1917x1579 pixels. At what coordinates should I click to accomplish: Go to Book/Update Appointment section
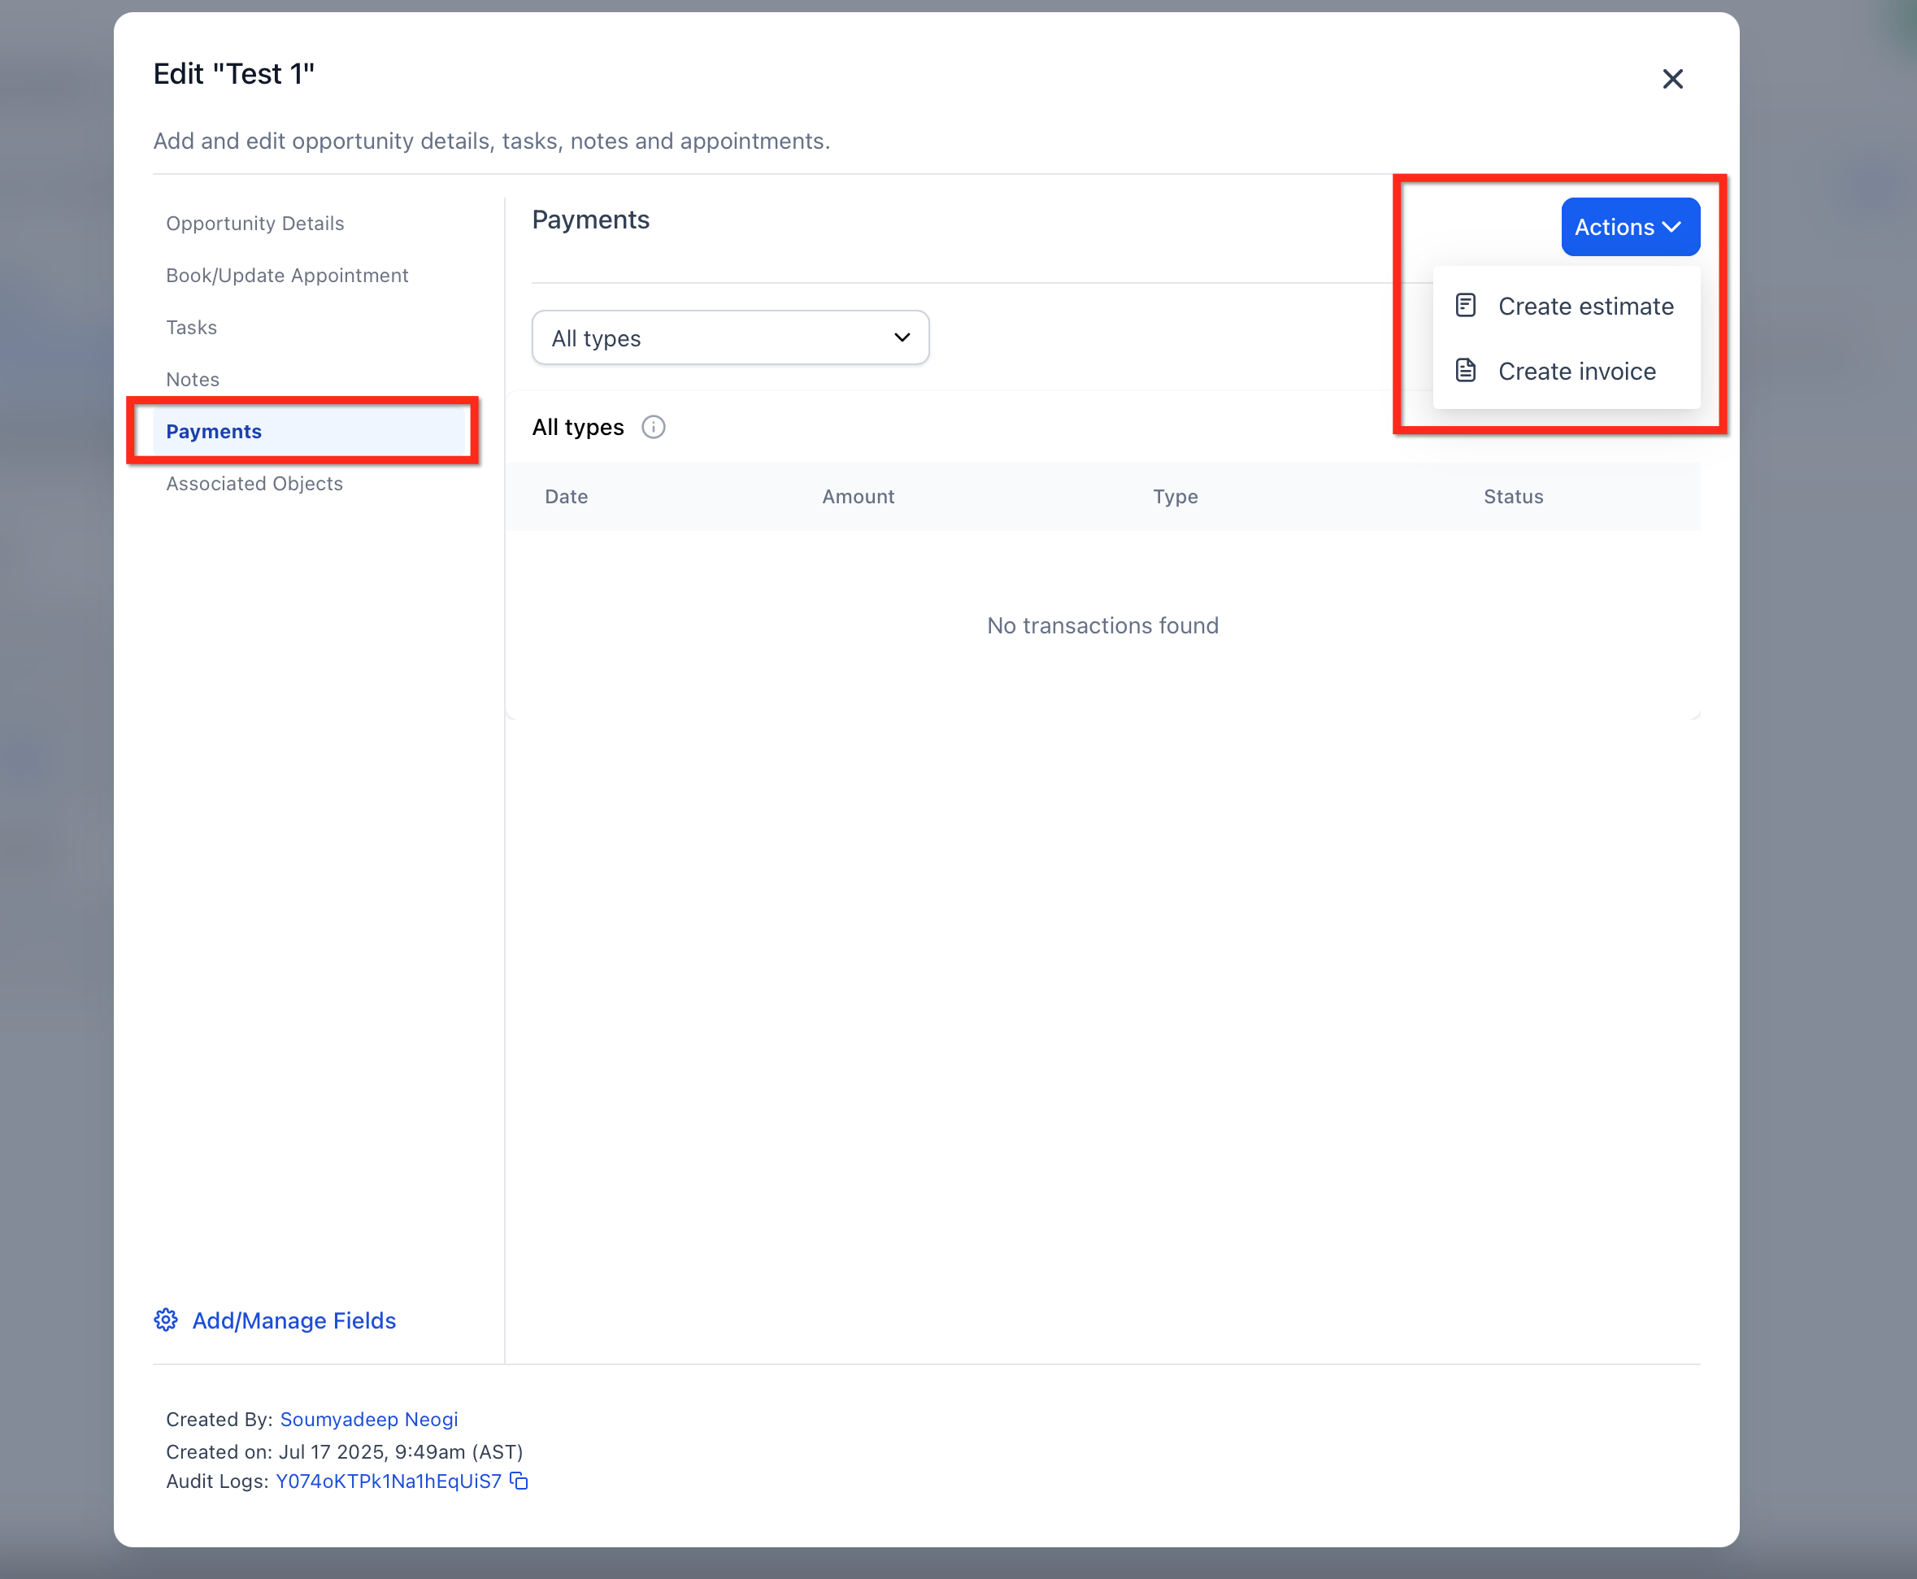click(286, 276)
